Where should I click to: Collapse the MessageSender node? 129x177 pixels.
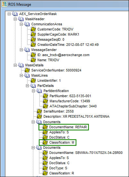click(21, 50)
